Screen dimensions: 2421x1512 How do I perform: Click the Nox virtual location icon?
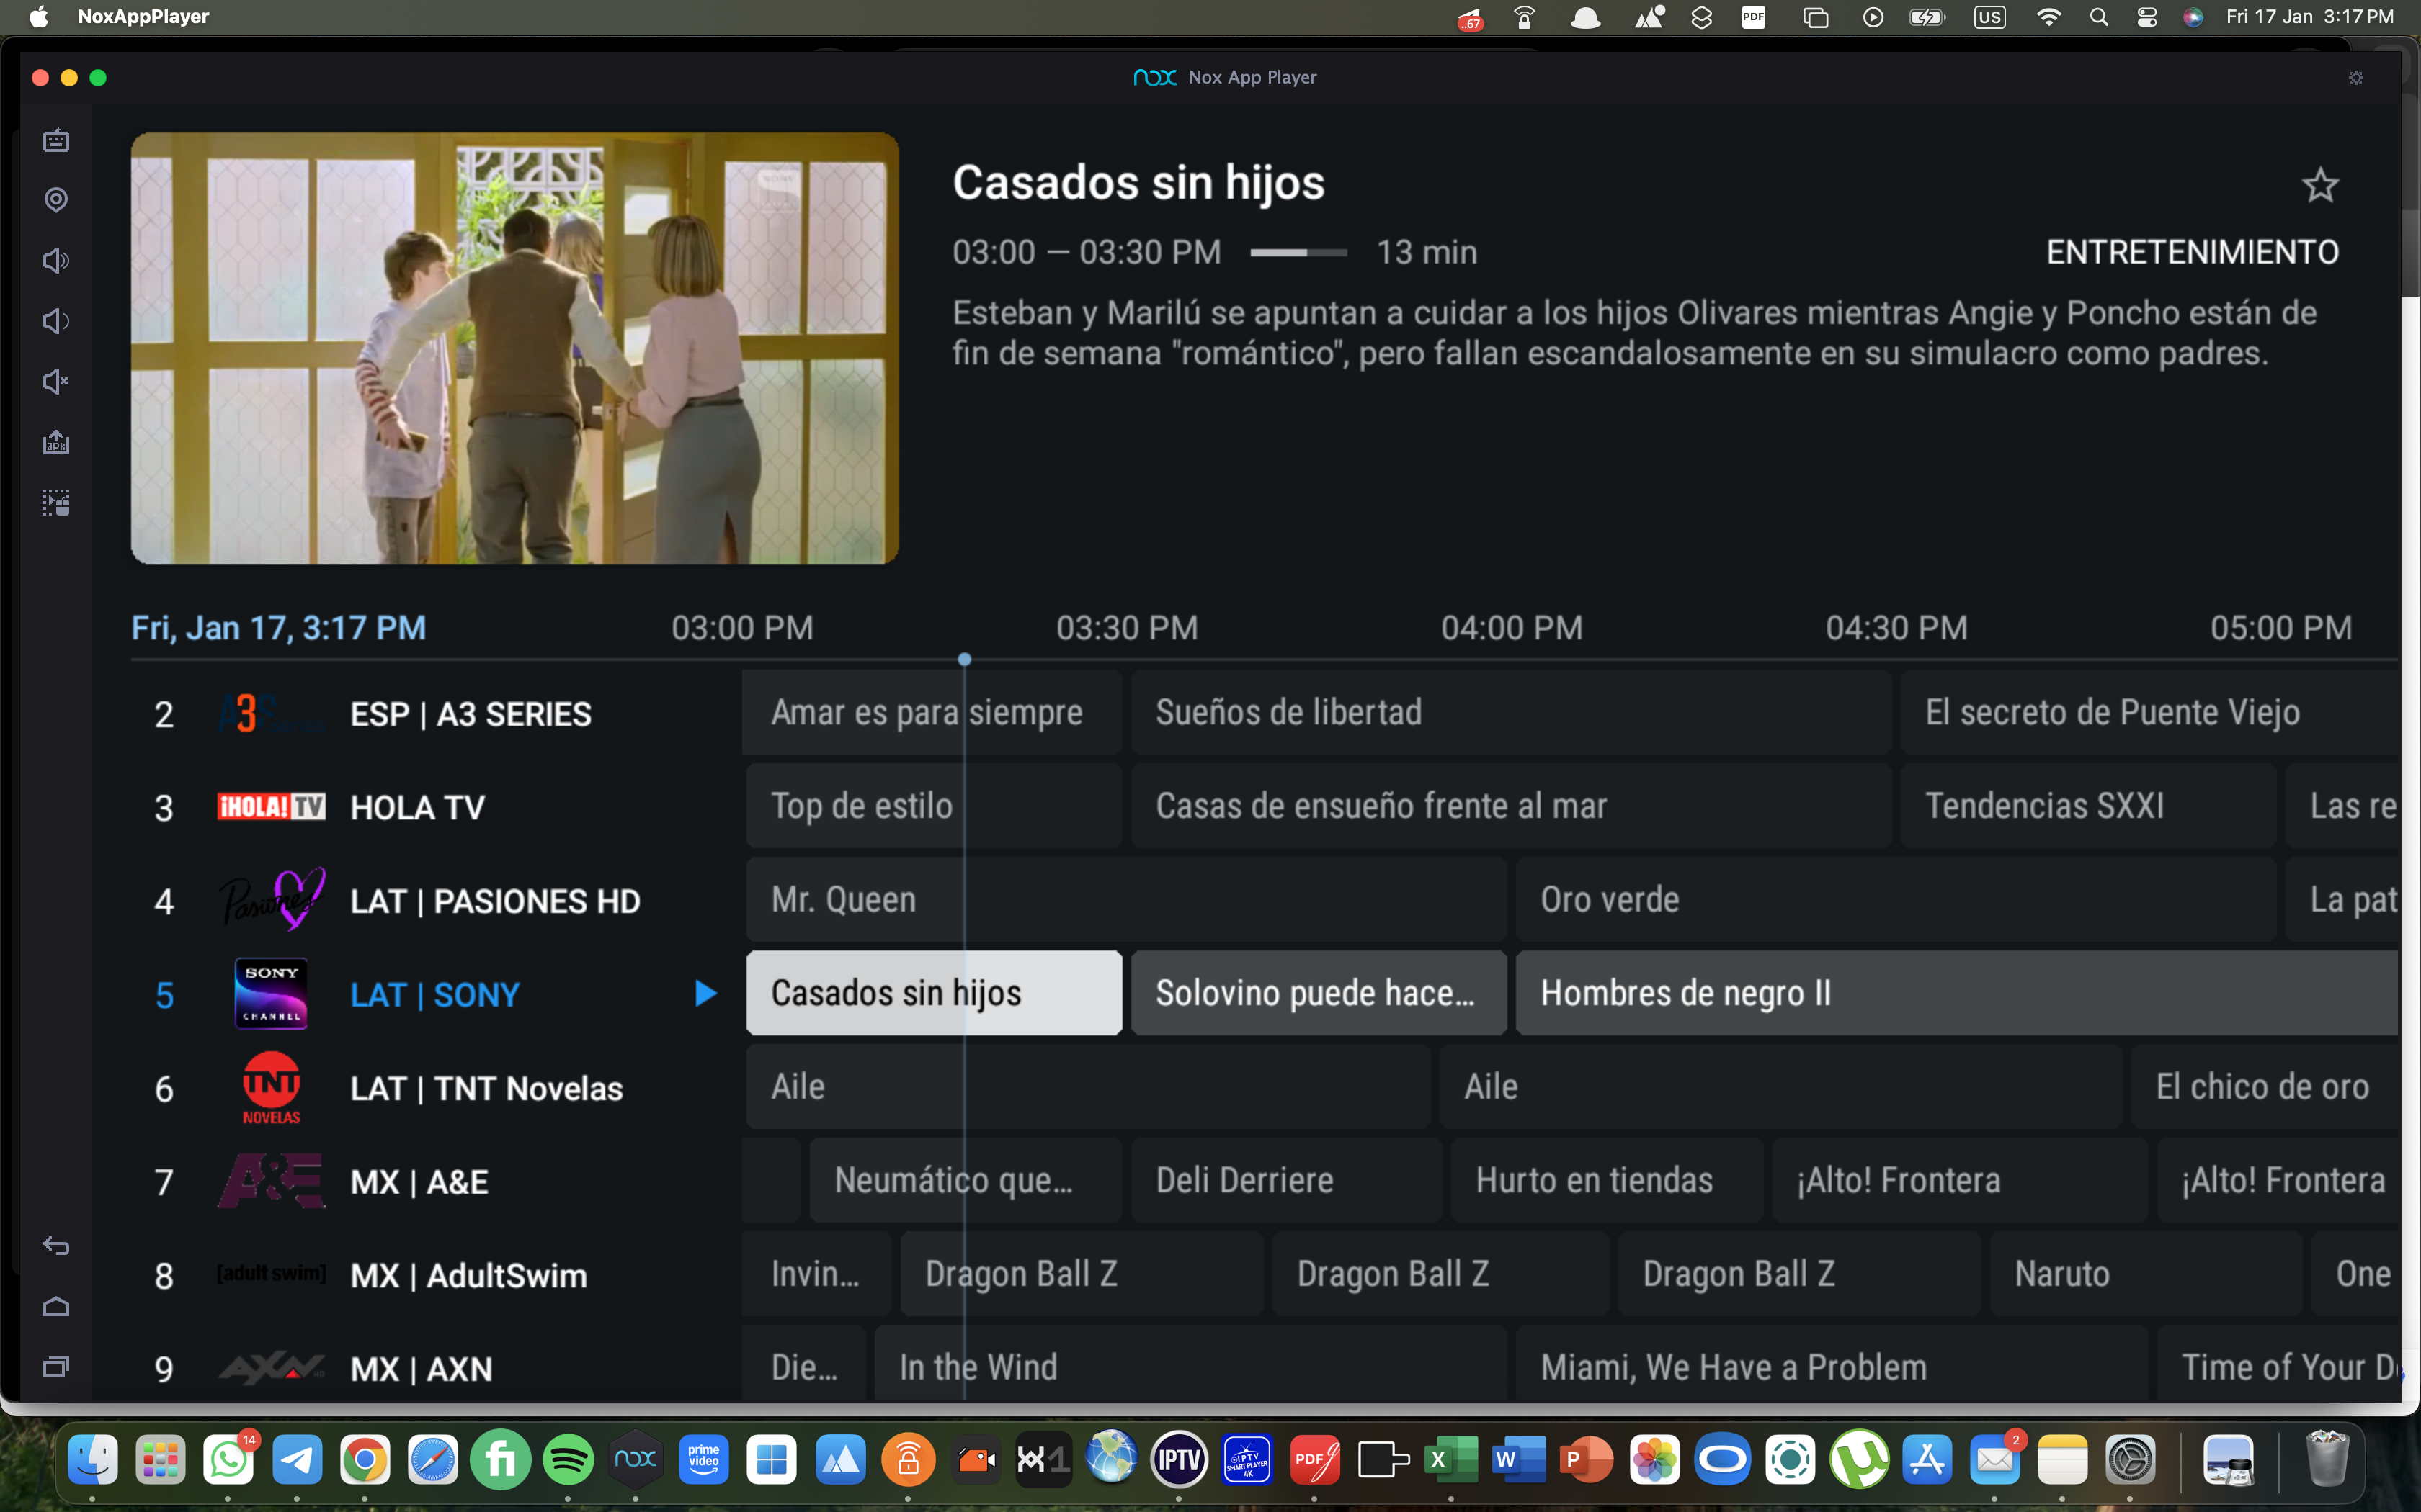click(56, 200)
